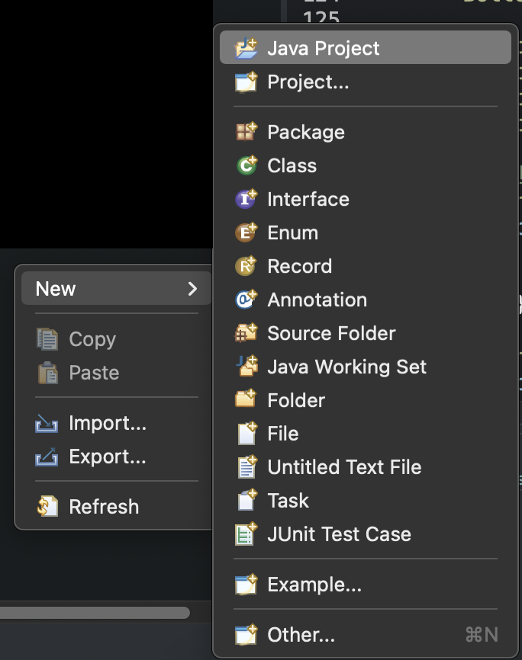Screen dimensions: 522x660
Task: Click the Example... wizard icon
Action: pyautogui.click(x=246, y=585)
